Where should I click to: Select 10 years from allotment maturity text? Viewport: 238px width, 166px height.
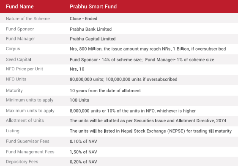click(105, 91)
